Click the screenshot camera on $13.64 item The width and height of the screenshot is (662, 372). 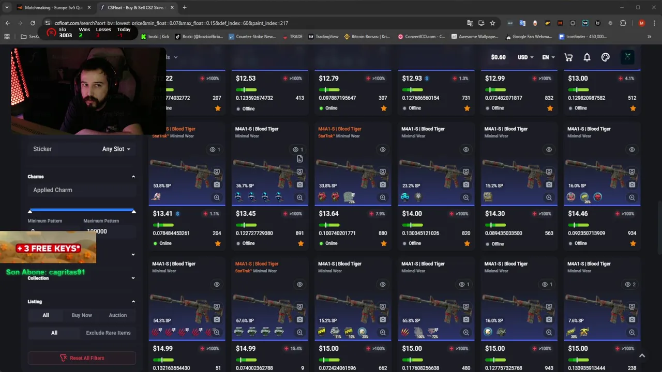(383, 184)
